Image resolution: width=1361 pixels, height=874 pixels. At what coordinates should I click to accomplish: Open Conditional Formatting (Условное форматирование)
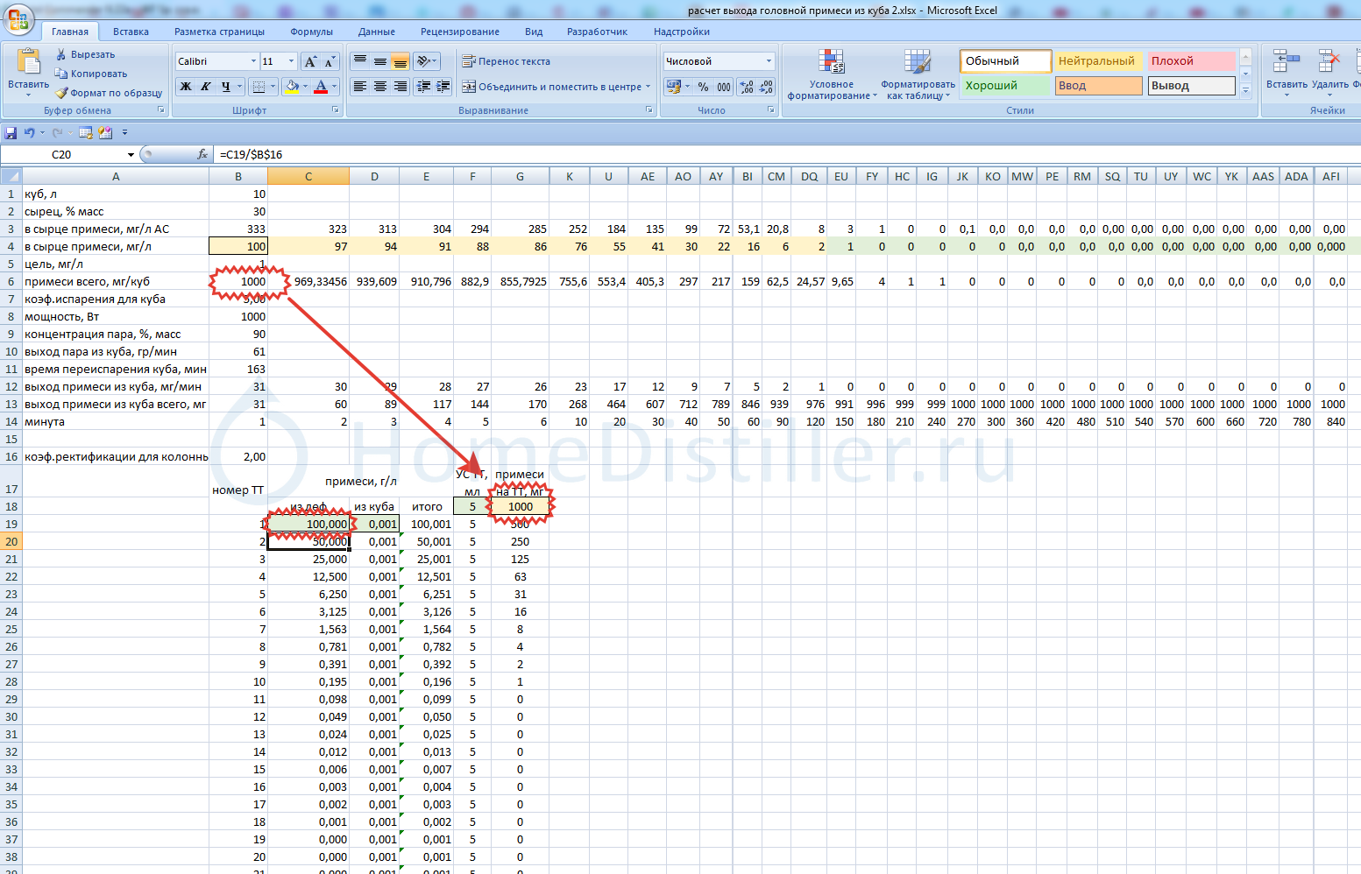831,75
